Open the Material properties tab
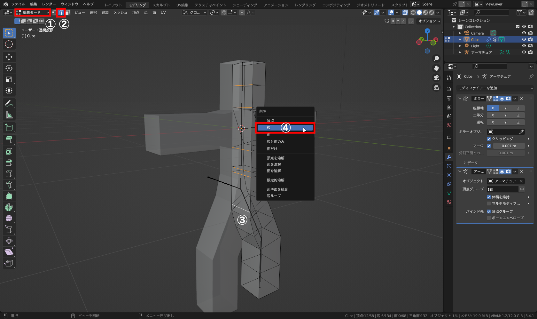The image size is (537, 319). point(449,202)
